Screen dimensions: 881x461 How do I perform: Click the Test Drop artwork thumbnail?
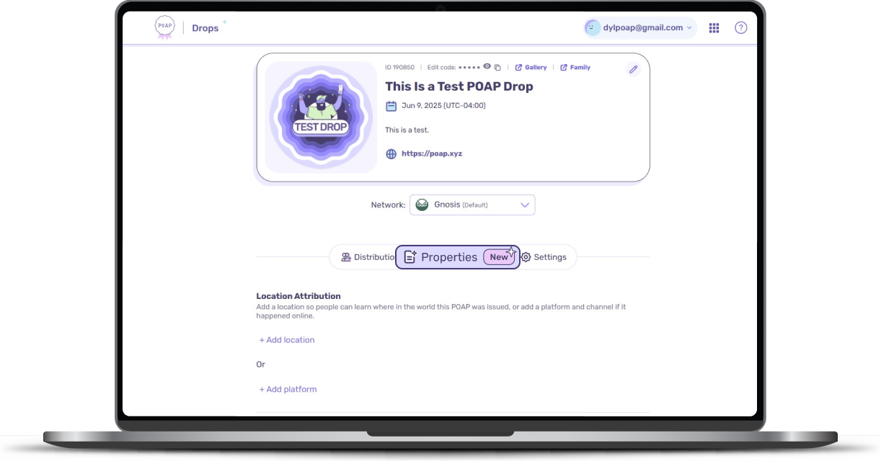pyautogui.click(x=320, y=117)
